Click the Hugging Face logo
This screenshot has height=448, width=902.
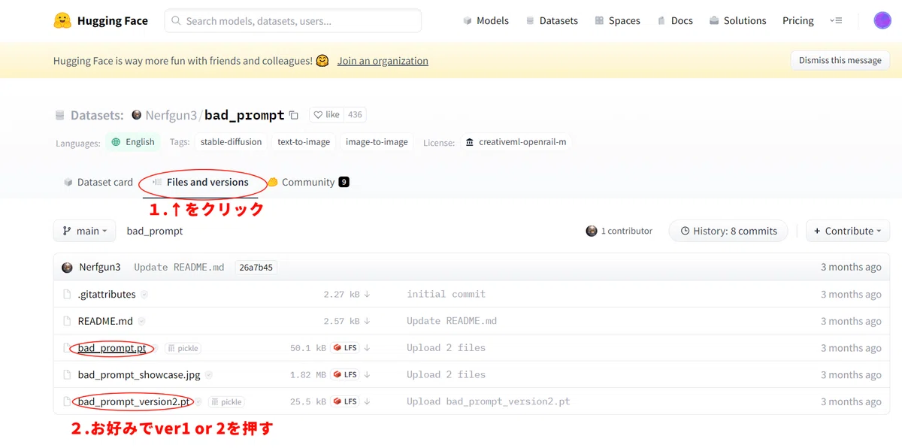[100, 20]
